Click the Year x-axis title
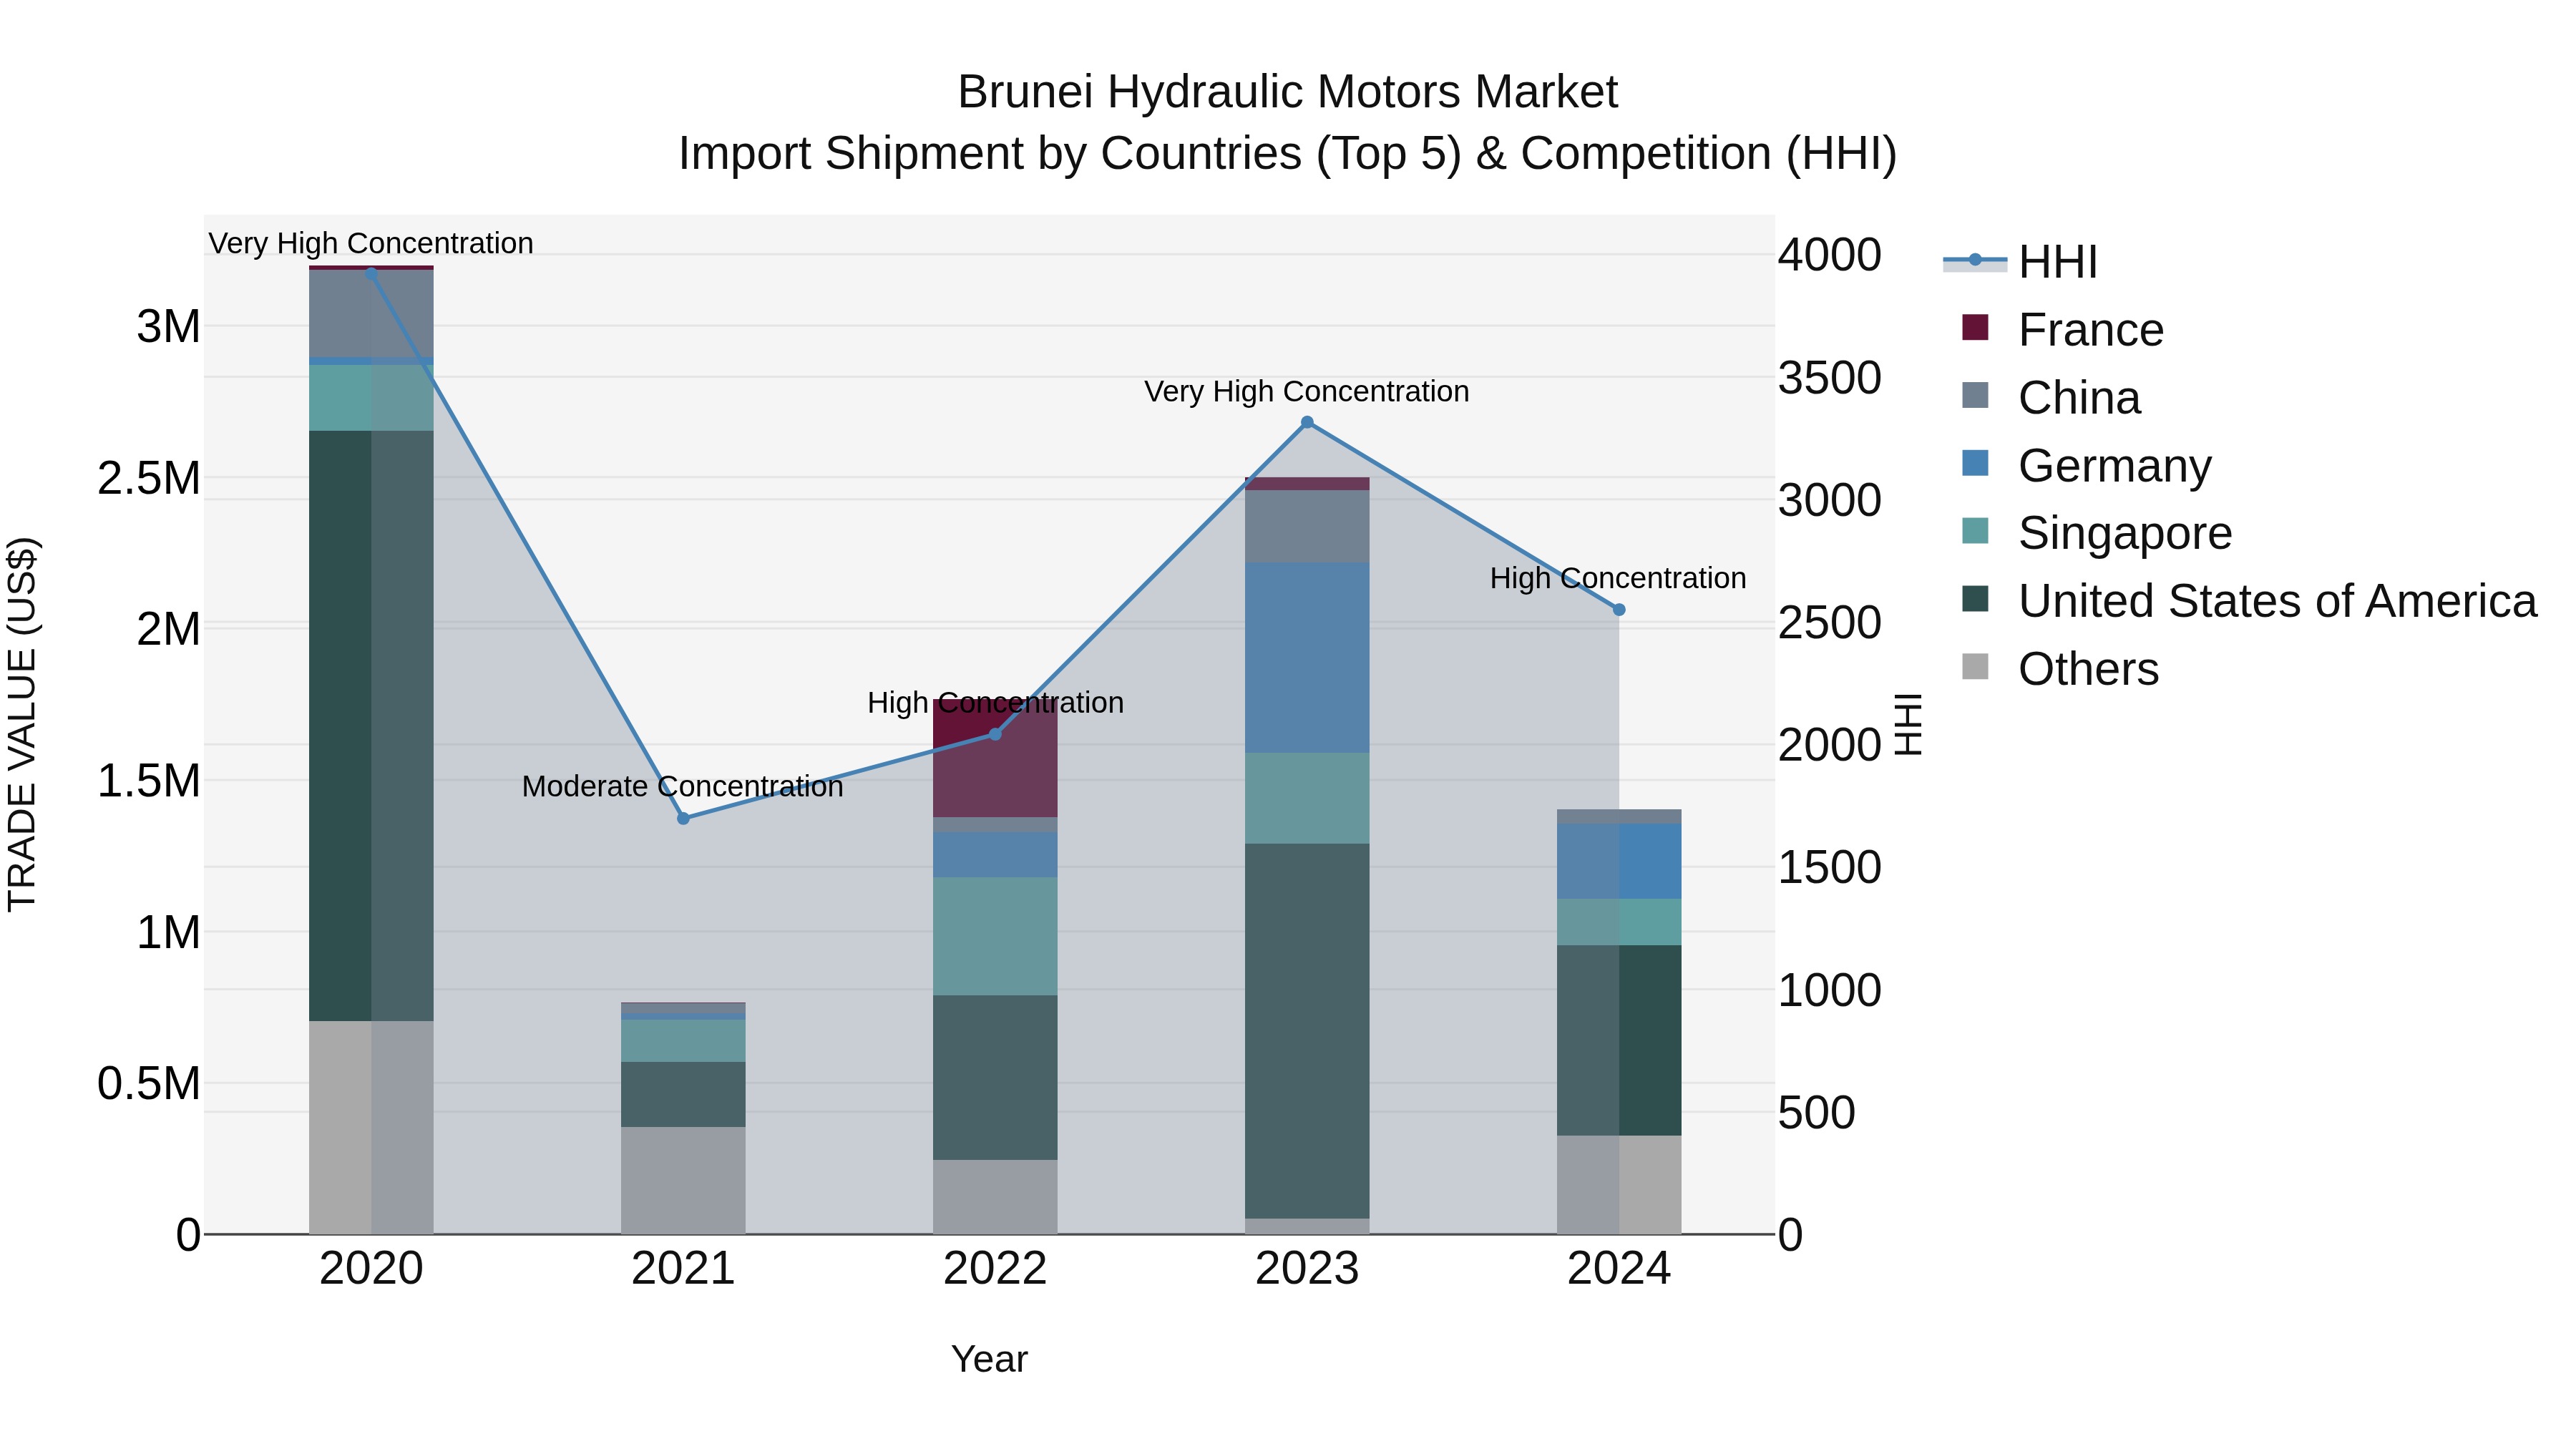Image resolution: width=2576 pixels, height=1449 pixels. (x=989, y=1359)
